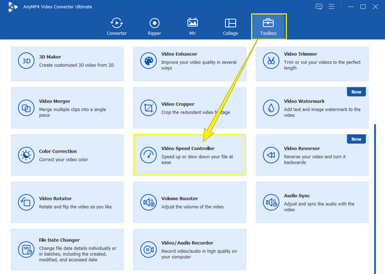Viewport: 385px width, 274px height.
Task: Click the Video Trimmer scissors icon
Action: [271, 61]
